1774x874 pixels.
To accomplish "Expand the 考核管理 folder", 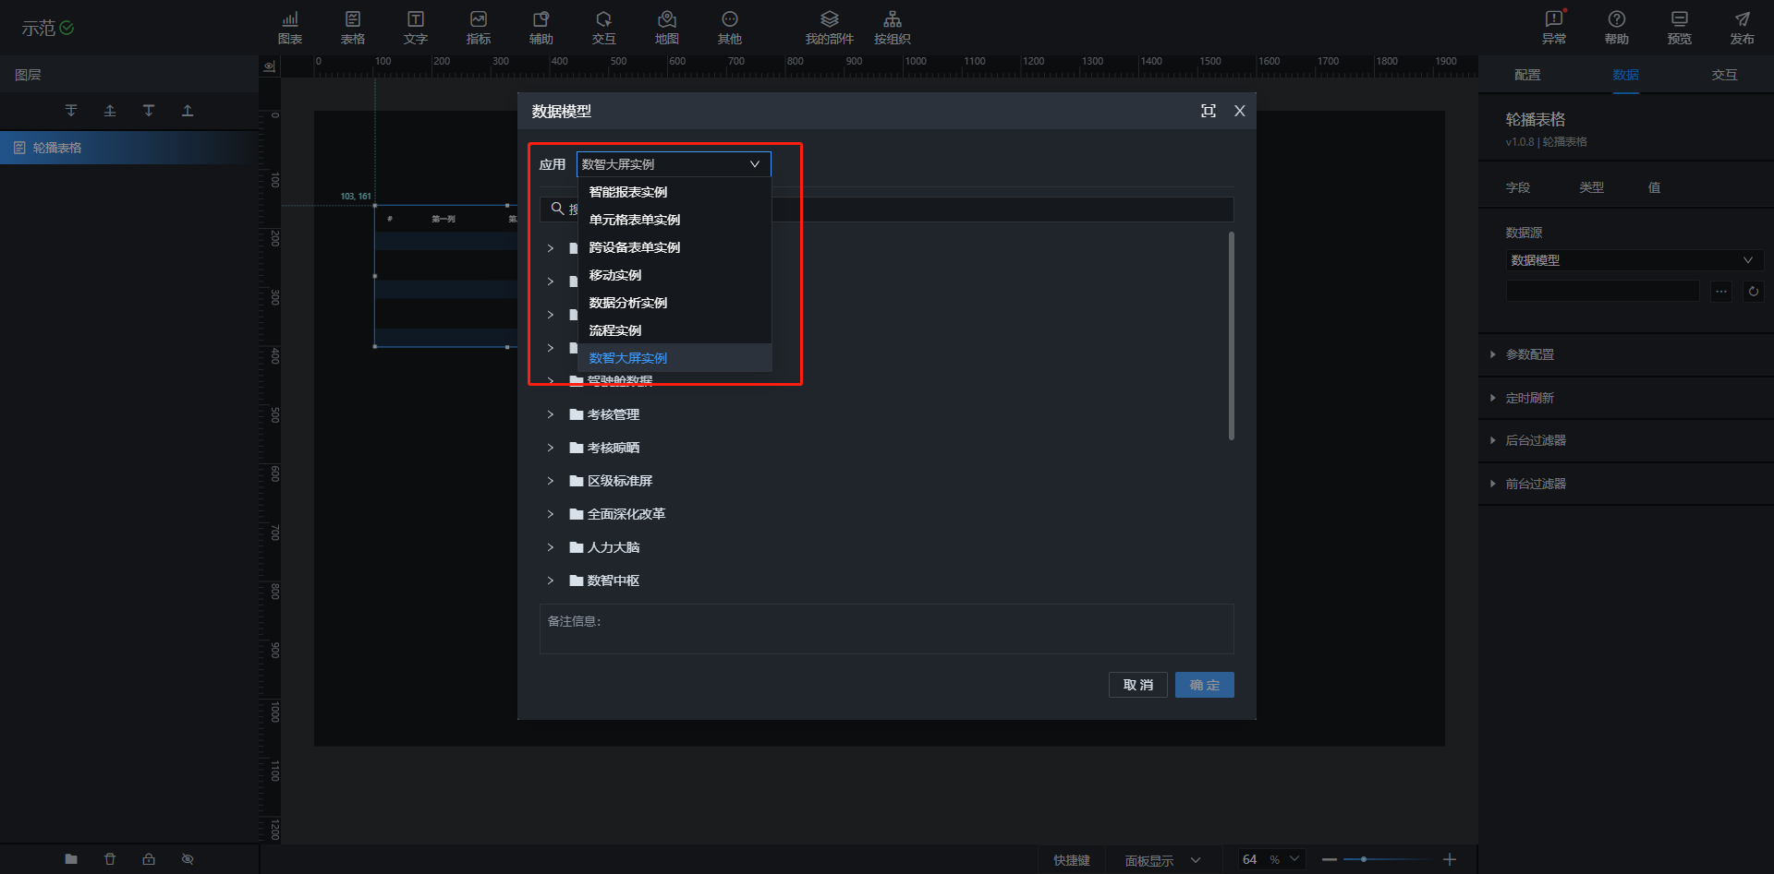I will coord(551,414).
